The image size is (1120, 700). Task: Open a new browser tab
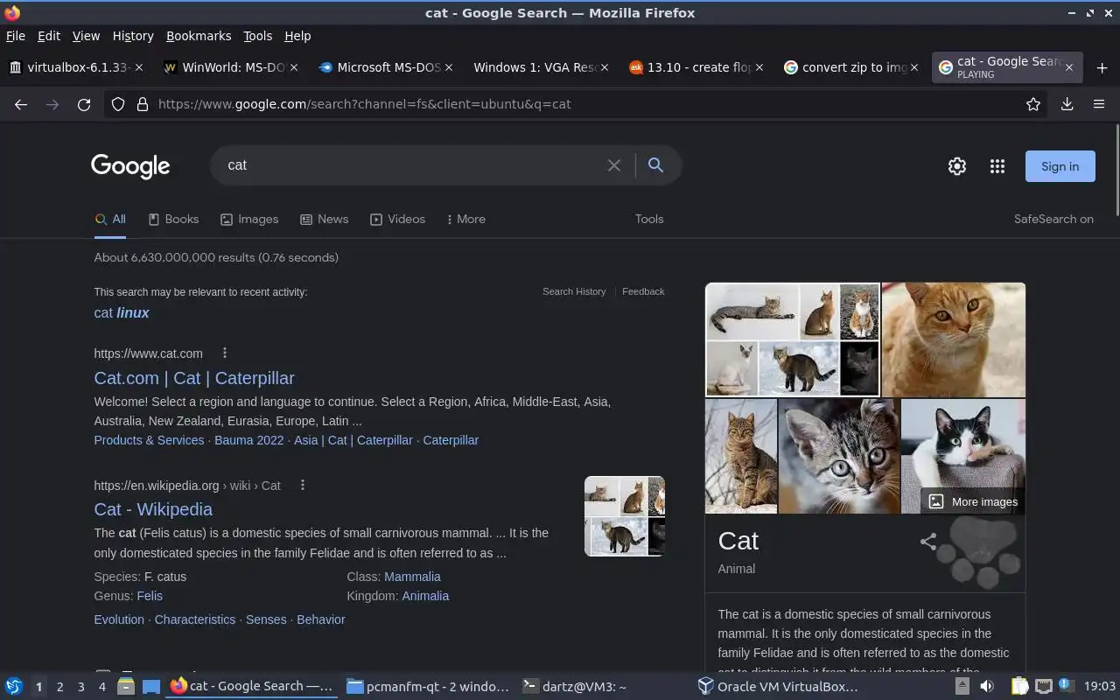[x=1102, y=67]
